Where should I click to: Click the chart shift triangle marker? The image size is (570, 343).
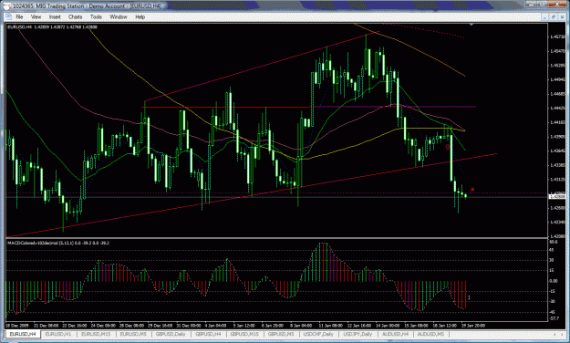472,25
